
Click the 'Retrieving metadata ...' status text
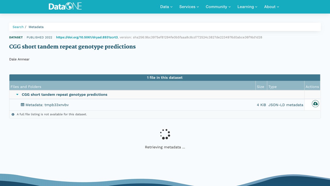click(x=165, y=147)
